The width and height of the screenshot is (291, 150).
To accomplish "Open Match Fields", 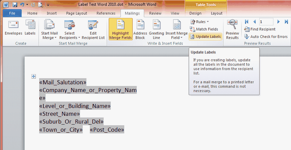I will pyautogui.click(x=204, y=29).
